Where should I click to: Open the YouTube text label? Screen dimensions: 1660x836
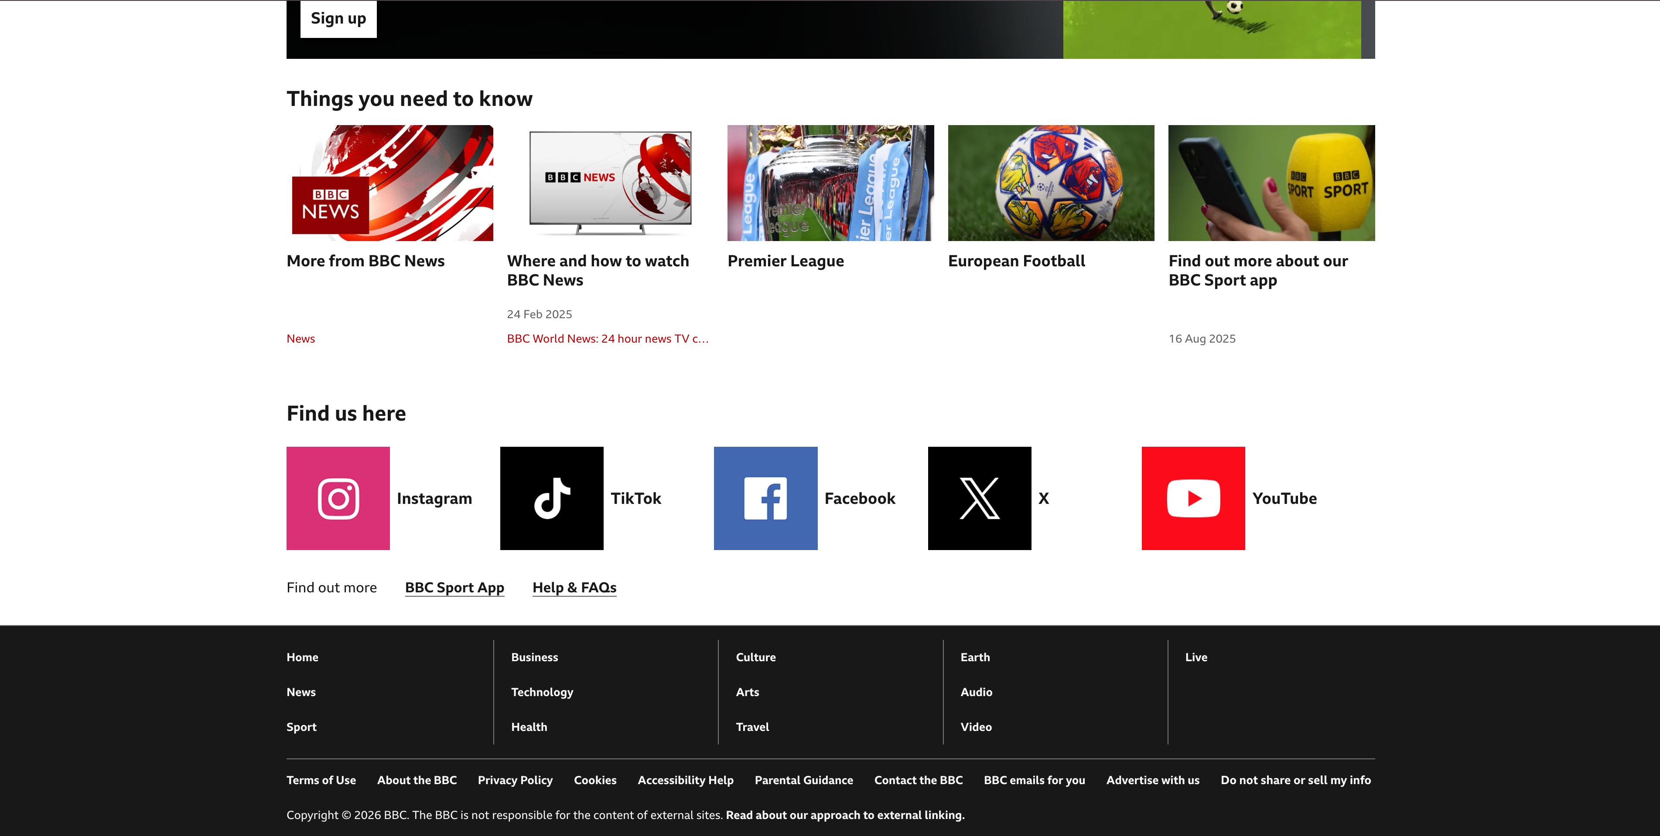pyautogui.click(x=1284, y=499)
